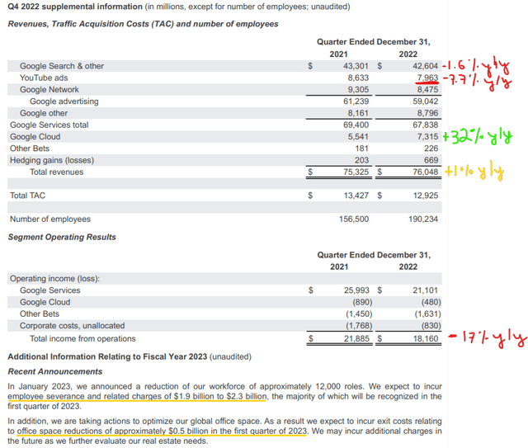Select the 'YouTube ads' row label
The height and width of the screenshot is (448, 528).
pos(44,78)
